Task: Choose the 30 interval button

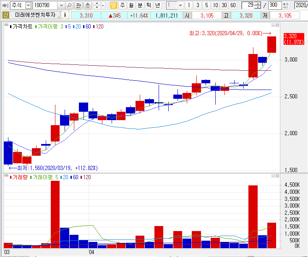Action: (224, 5)
